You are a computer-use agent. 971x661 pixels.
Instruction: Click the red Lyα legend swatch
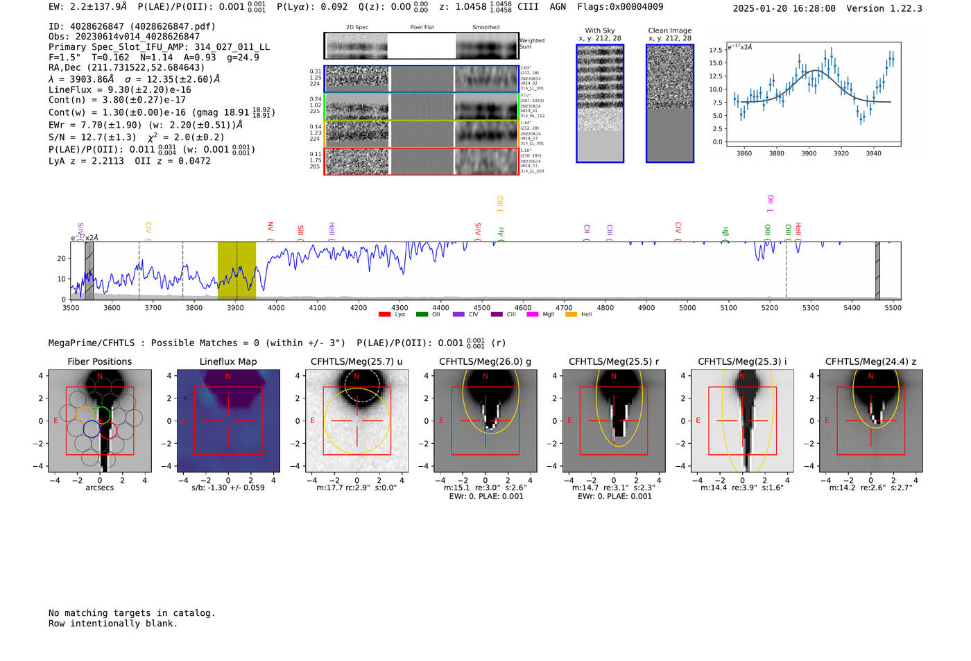pos(384,315)
